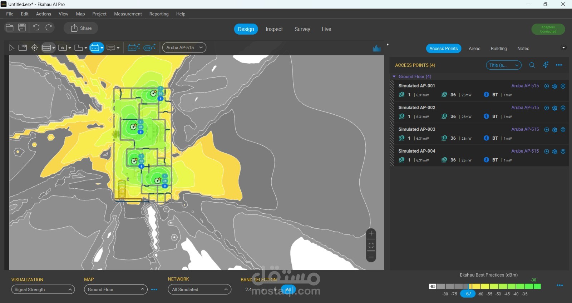This screenshot has height=303, width=572.
Task: Open the area tool dropdown arrow
Action: [86, 48]
